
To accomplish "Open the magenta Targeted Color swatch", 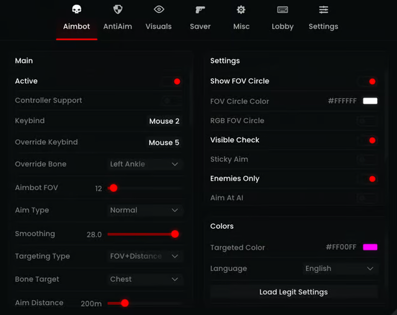I will pos(370,247).
